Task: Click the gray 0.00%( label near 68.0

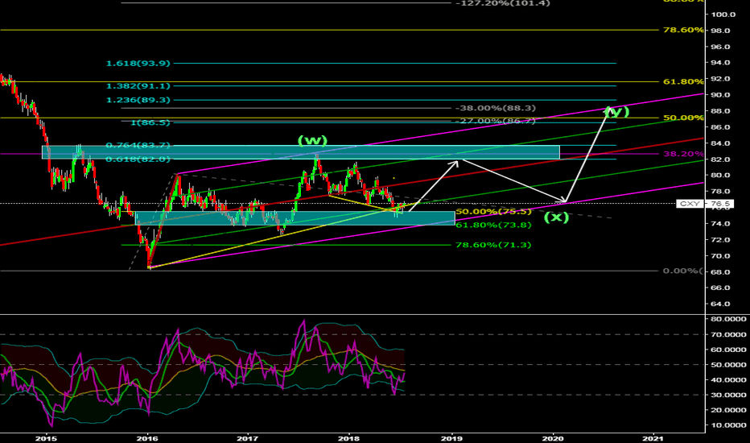Action: click(683, 271)
